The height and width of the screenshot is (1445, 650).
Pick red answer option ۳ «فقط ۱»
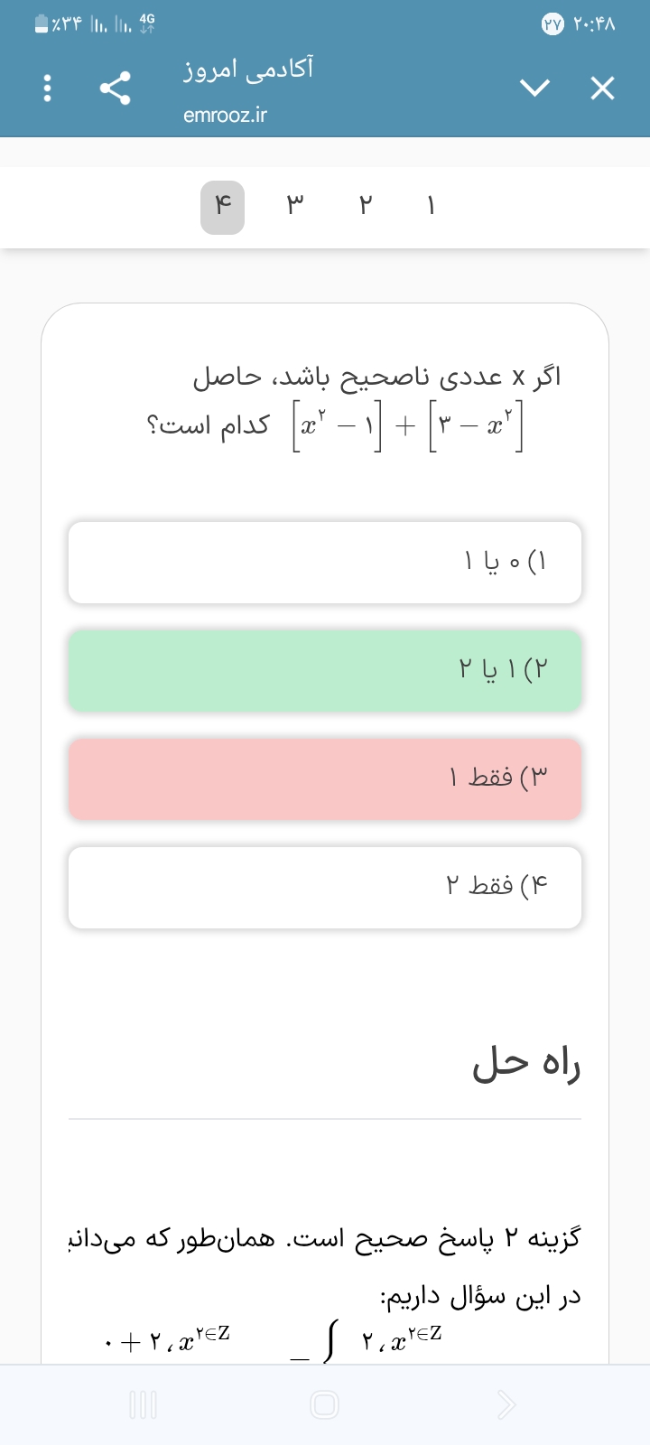325,778
